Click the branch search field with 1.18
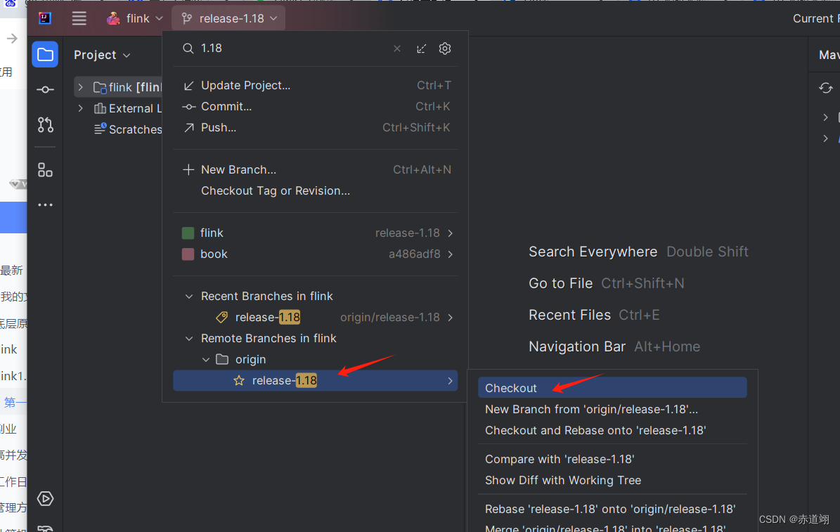840x532 pixels. (x=290, y=48)
